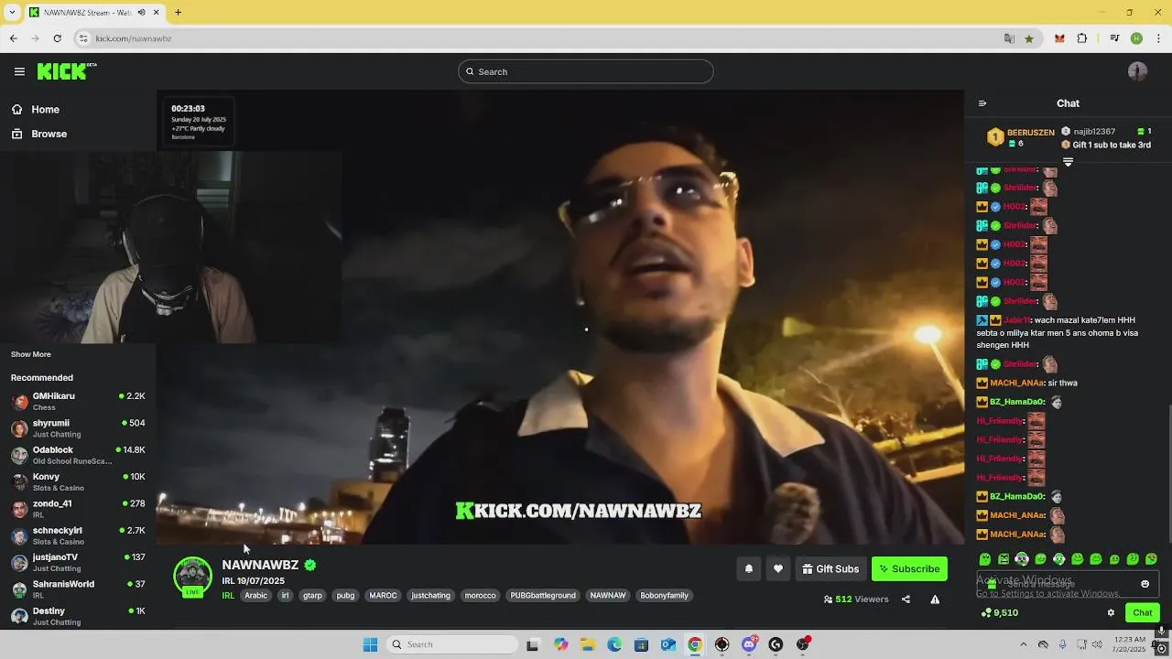
Task: Click MACHI_ANAa's sir thwa message
Action: tap(1064, 383)
